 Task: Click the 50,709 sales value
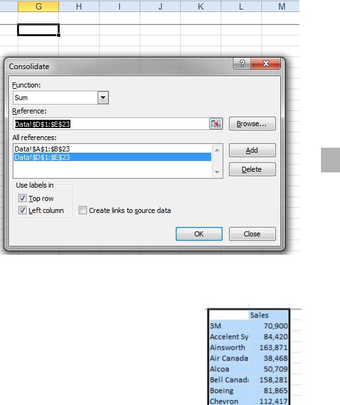pyautogui.click(x=269, y=369)
